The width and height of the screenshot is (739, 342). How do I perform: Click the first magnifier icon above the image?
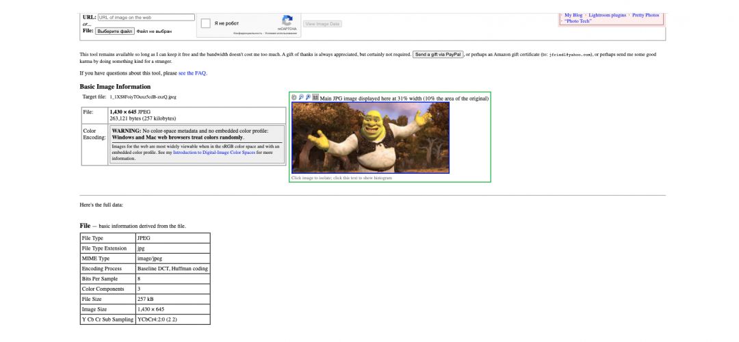coord(301,98)
